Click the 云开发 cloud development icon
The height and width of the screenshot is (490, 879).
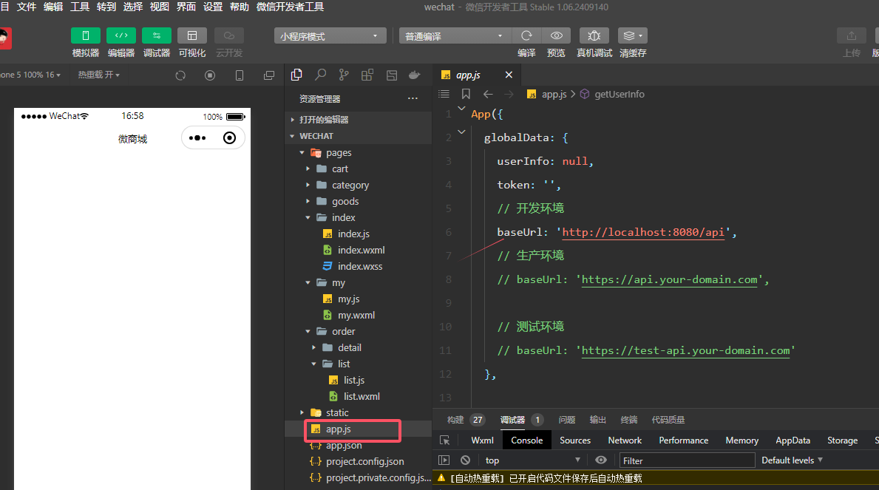[x=228, y=35]
